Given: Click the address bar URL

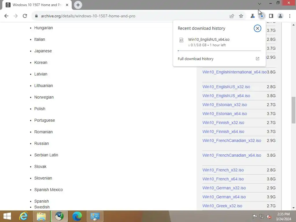Looking at the screenshot, I should coord(88,16).
